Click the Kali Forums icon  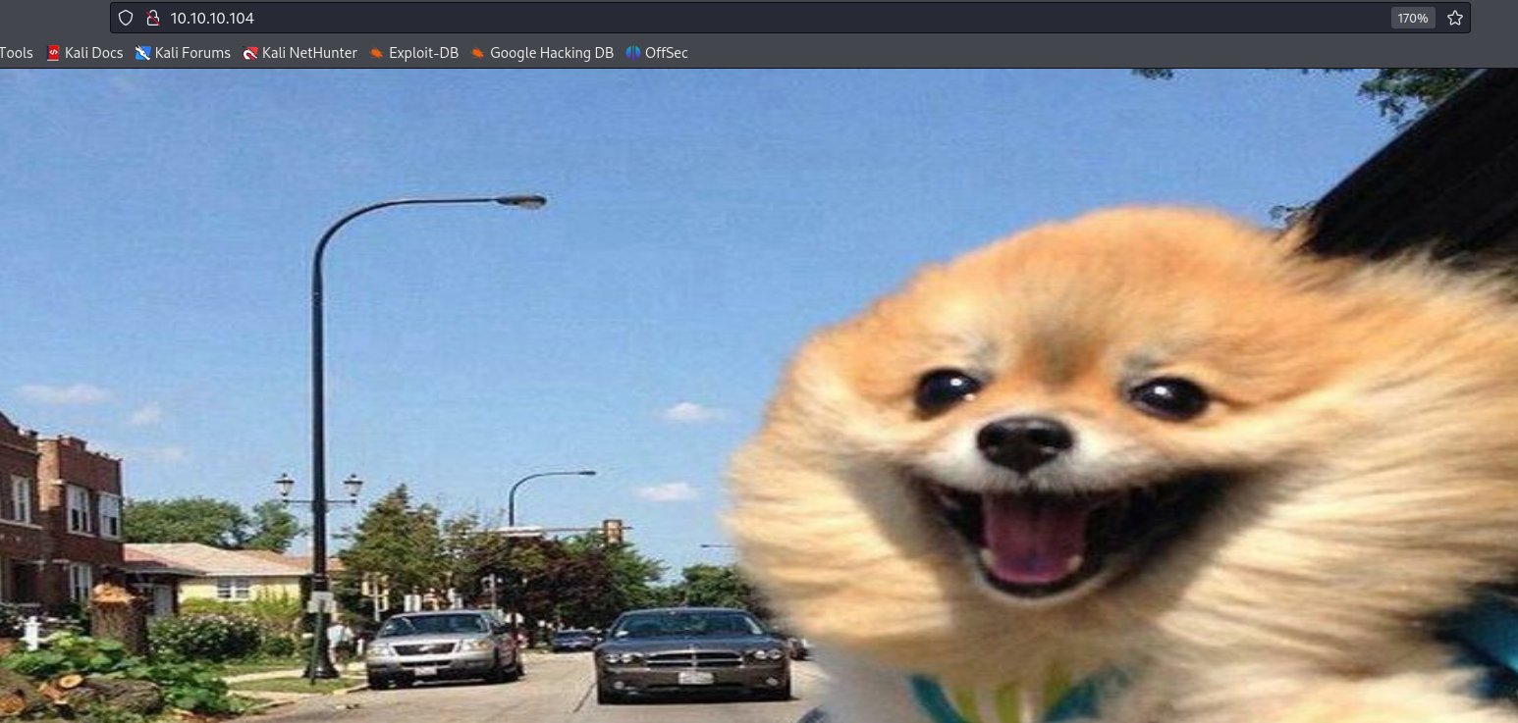[143, 53]
